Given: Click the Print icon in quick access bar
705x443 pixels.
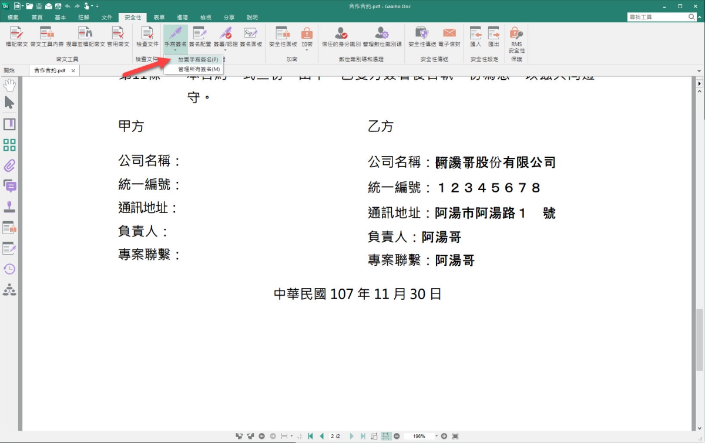Looking at the screenshot, I should pyautogui.click(x=58, y=6).
